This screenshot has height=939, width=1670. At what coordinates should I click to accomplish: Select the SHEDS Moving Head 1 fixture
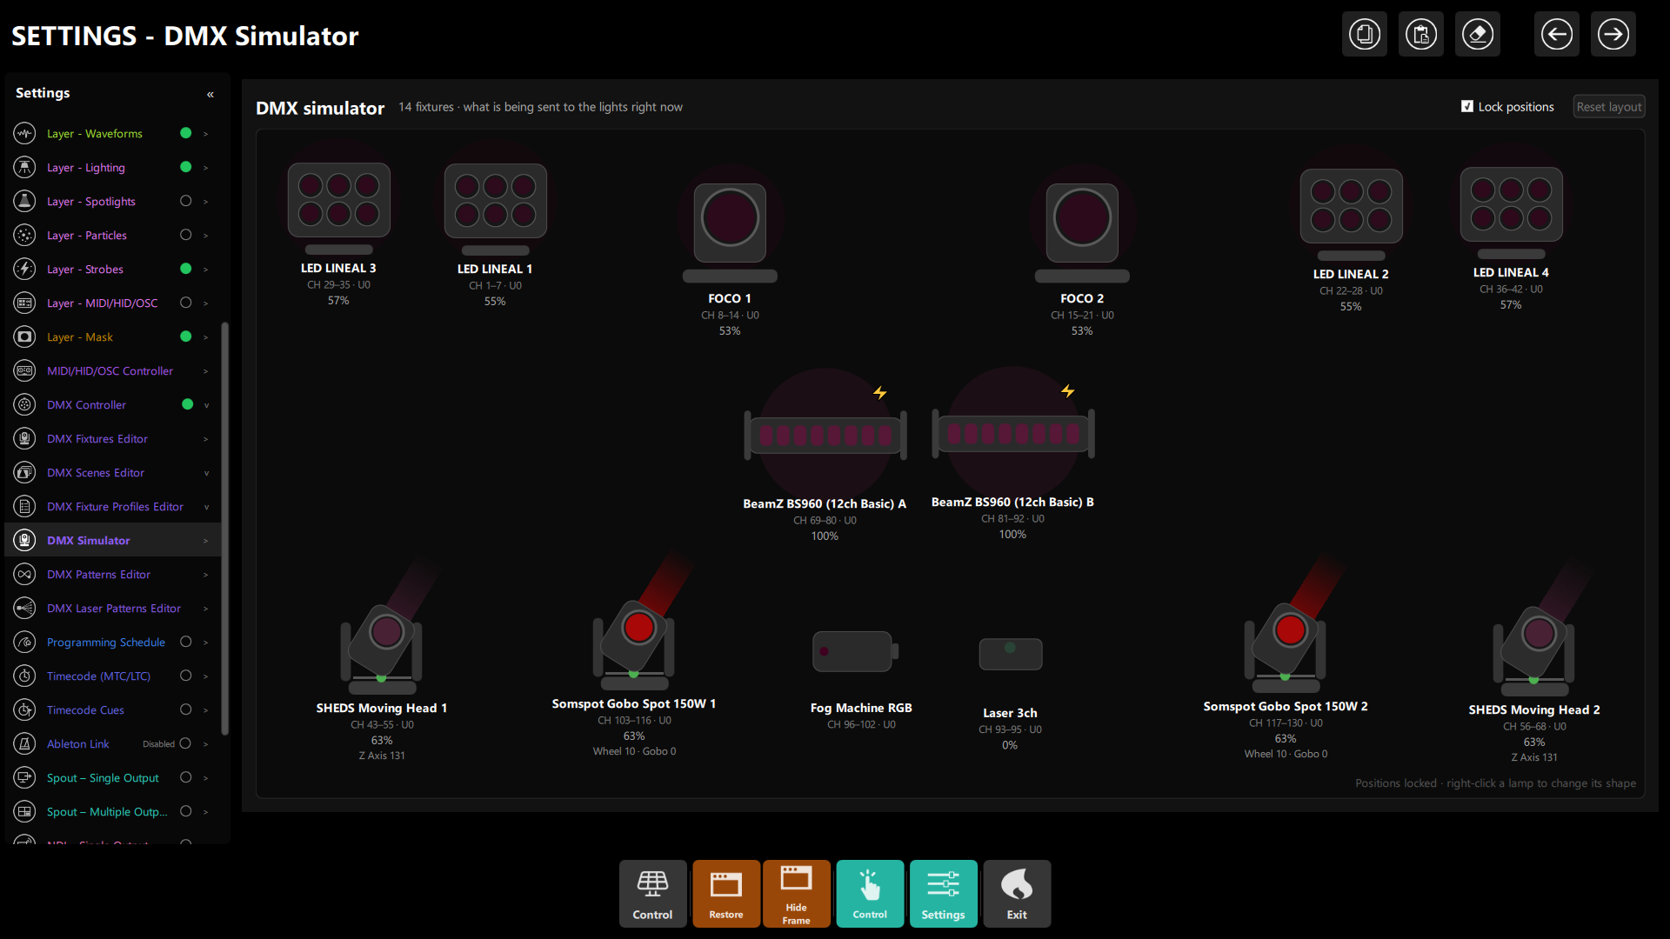click(382, 650)
